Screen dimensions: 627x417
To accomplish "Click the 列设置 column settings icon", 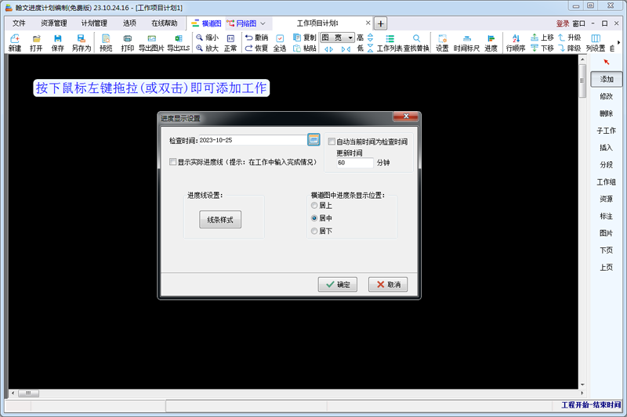I will pos(596,42).
